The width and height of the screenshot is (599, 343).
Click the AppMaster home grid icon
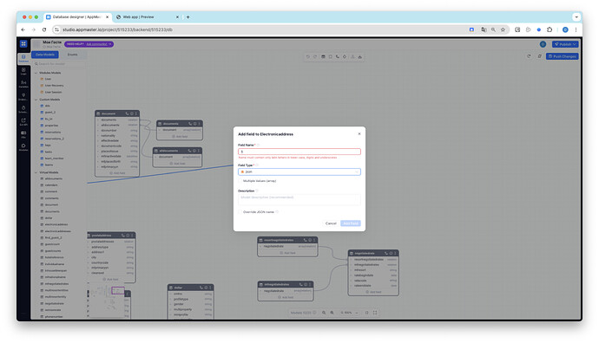[23, 44]
